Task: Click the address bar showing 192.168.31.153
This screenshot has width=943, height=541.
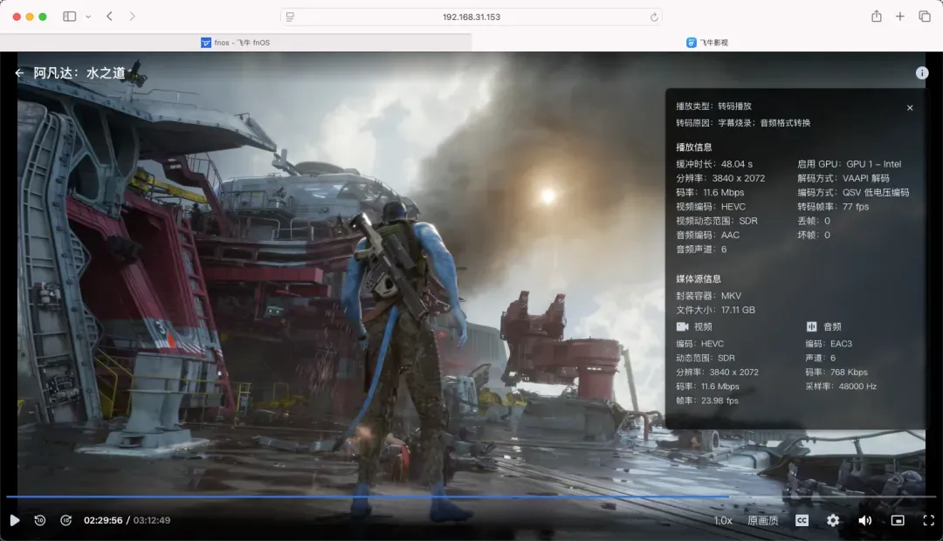Action: pos(471,17)
